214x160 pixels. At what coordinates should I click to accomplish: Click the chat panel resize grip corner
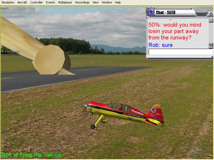[x=212, y=57]
